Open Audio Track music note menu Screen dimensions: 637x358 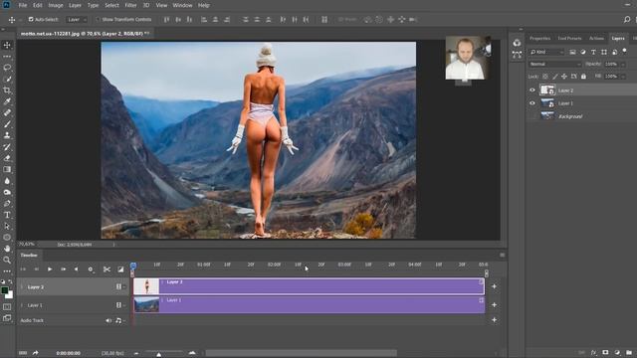[119, 320]
